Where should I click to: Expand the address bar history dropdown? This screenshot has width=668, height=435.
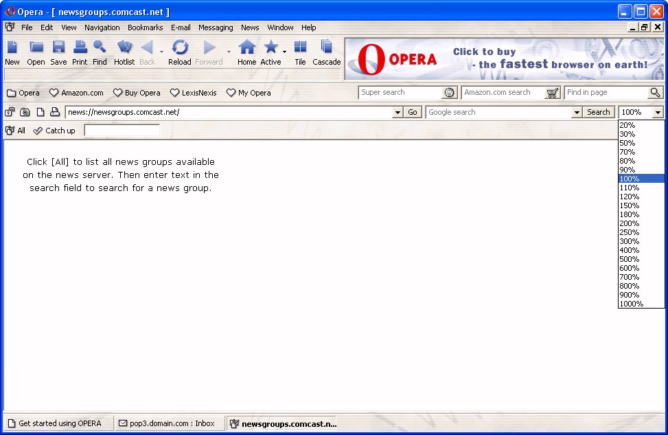pyautogui.click(x=398, y=113)
